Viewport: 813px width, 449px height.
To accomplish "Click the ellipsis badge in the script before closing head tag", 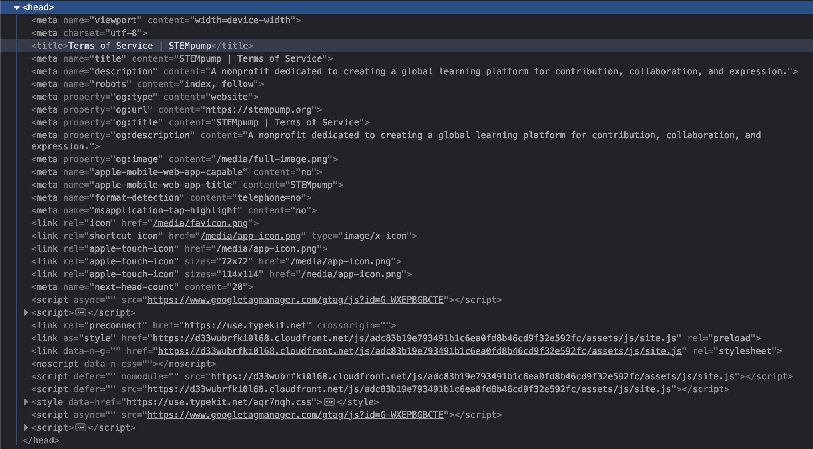I will coord(81,427).
